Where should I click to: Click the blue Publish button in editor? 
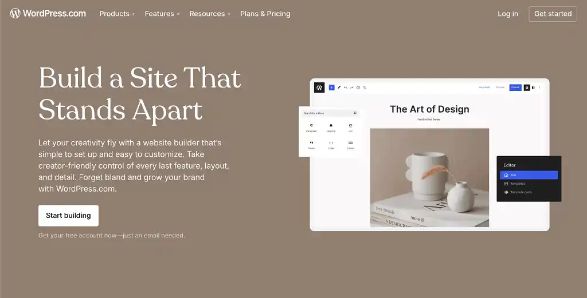(x=515, y=88)
